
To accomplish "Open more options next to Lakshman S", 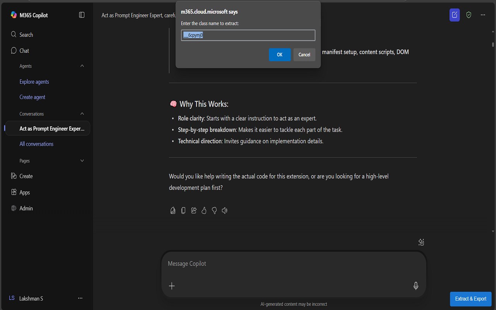I will pos(80,298).
